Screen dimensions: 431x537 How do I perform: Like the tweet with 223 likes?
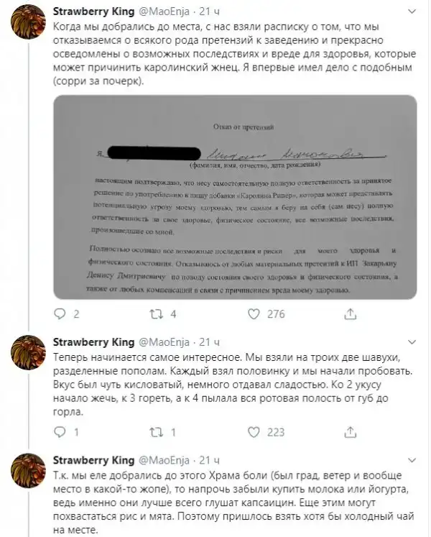point(254,433)
